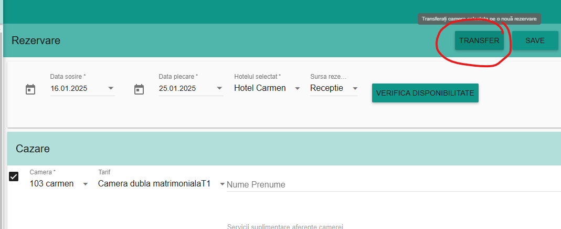The height and width of the screenshot is (229, 561).
Task: Click the SAVE button
Action: pos(535,40)
